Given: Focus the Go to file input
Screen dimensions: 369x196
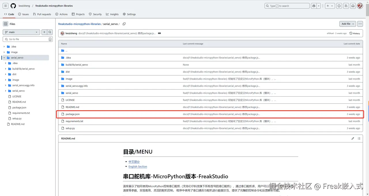Looking at the screenshot, I should [x=28, y=39].
